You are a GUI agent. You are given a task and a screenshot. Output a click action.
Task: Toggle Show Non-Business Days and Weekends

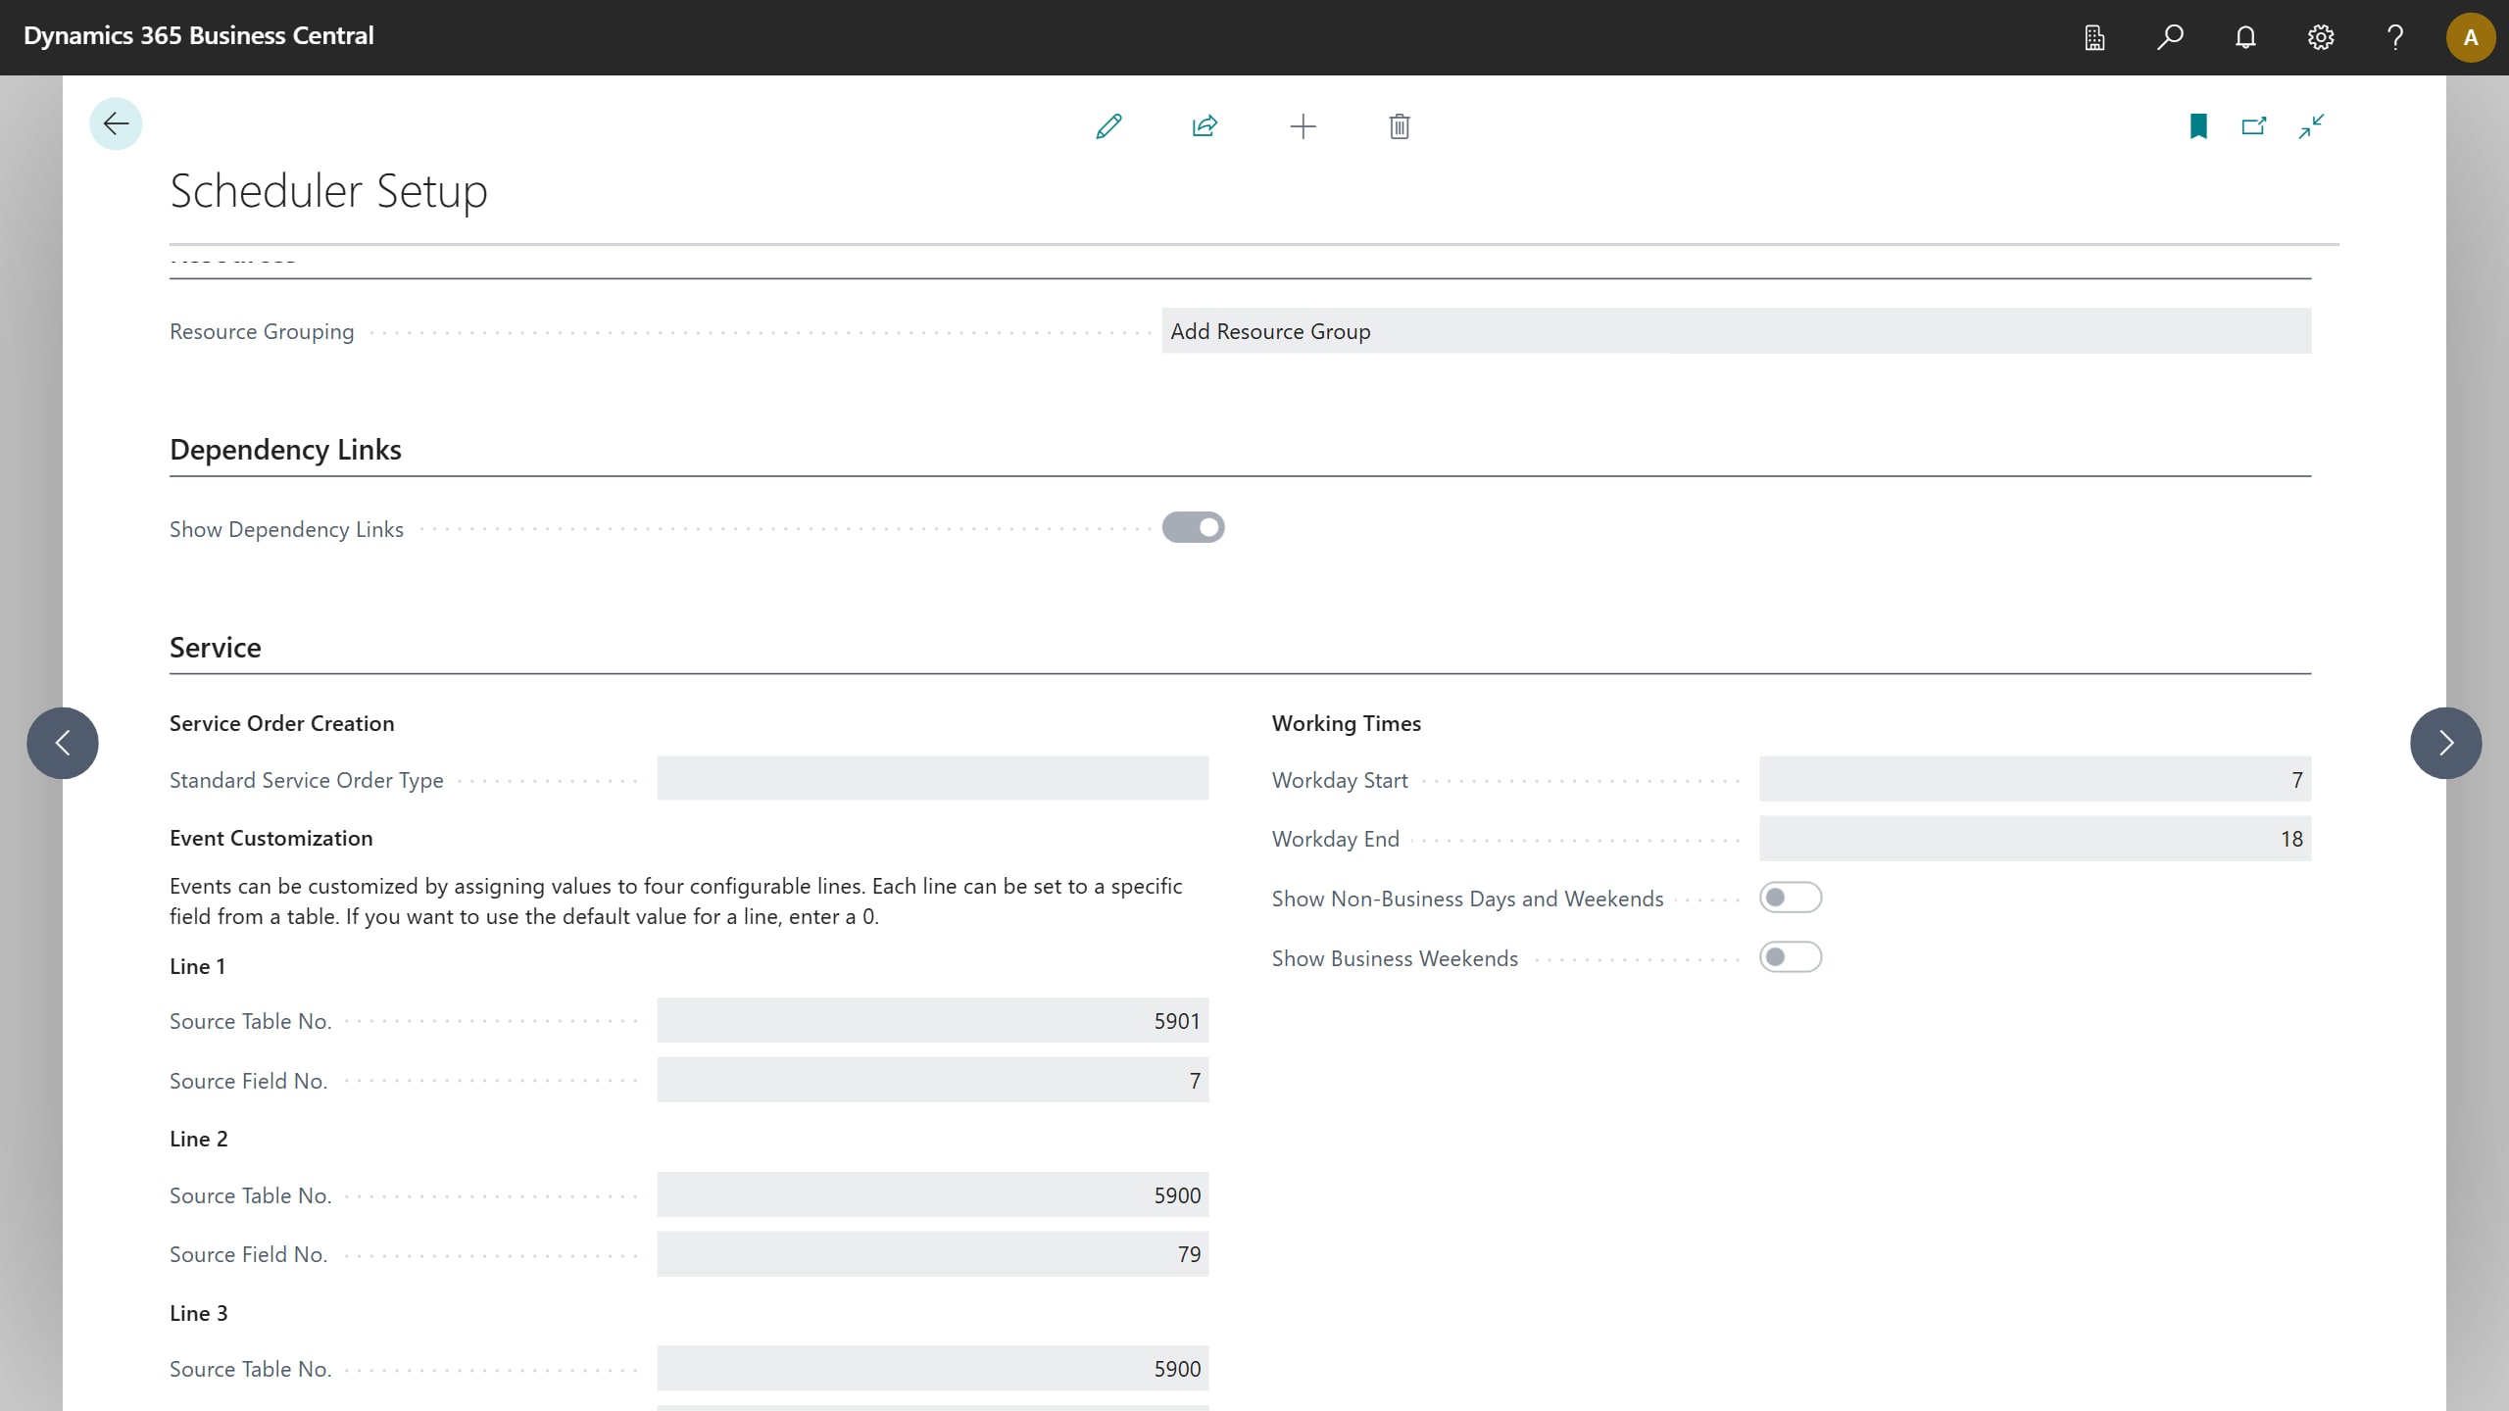(1790, 898)
